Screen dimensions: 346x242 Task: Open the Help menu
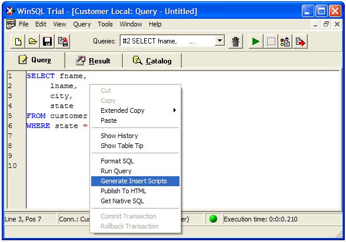click(155, 24)
